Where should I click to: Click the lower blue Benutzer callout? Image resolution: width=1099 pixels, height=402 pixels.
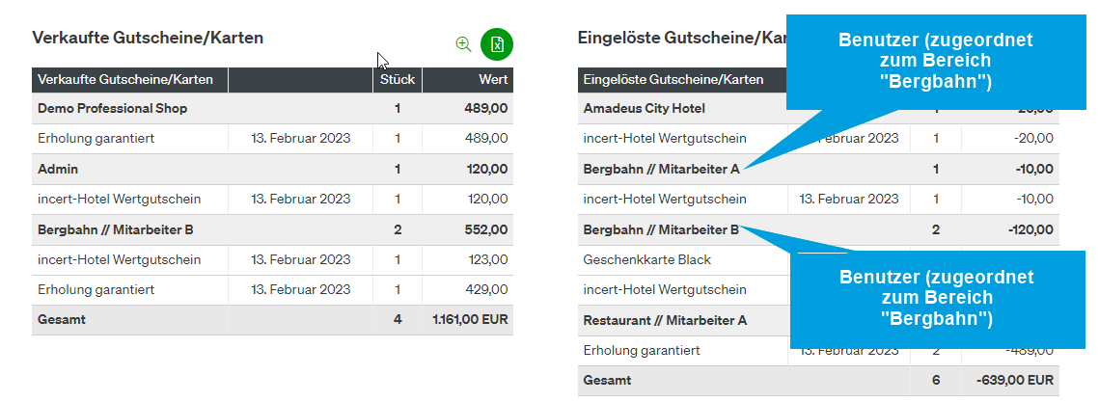coord(937,299)
